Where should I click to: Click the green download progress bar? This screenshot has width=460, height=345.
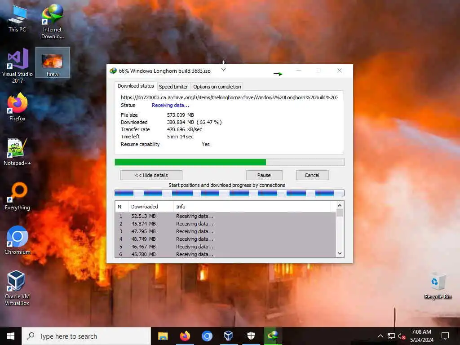click(x=230, y=162)
